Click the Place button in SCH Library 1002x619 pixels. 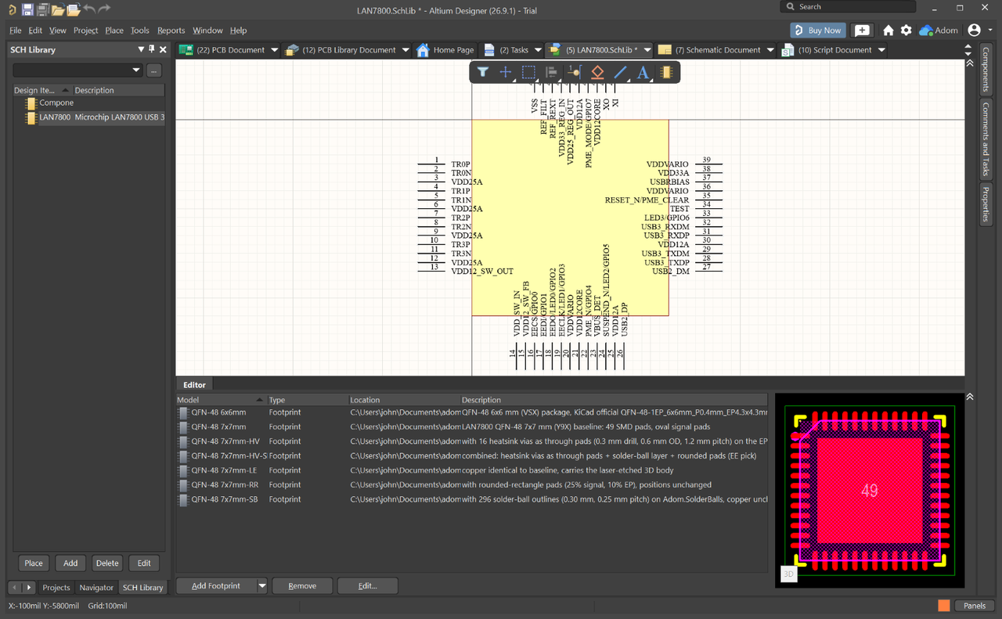tap(34, 563)
